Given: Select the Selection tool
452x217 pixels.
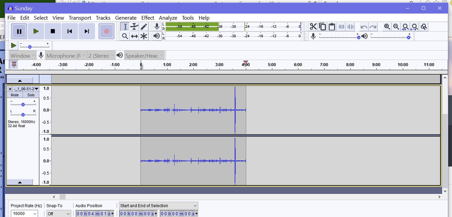Looking at the screenshot, I should click(125, 26).
